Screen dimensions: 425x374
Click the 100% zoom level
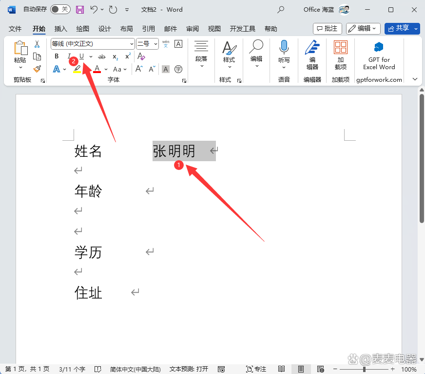(409, 369)
